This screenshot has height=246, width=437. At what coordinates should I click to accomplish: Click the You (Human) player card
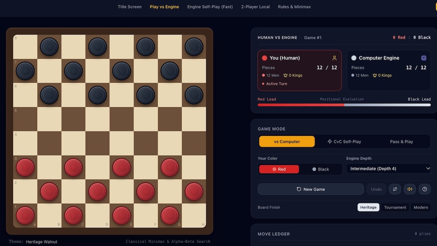[300, 70]
